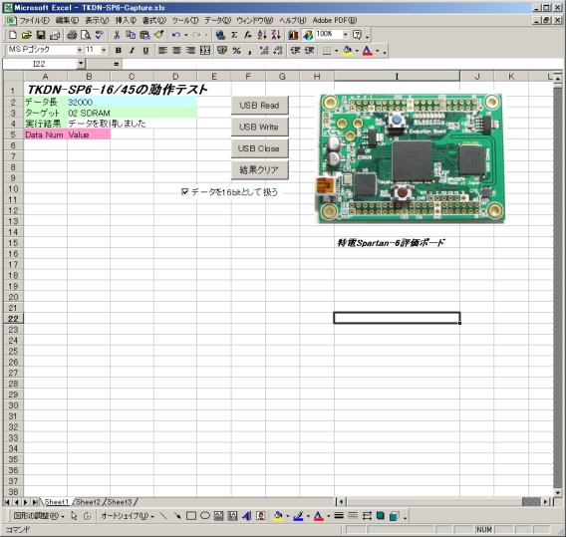566x537 pixels.
Task: Open the MS Pゴシック font name dropdown
Action: pyautogui.click(x=80, y=51)
